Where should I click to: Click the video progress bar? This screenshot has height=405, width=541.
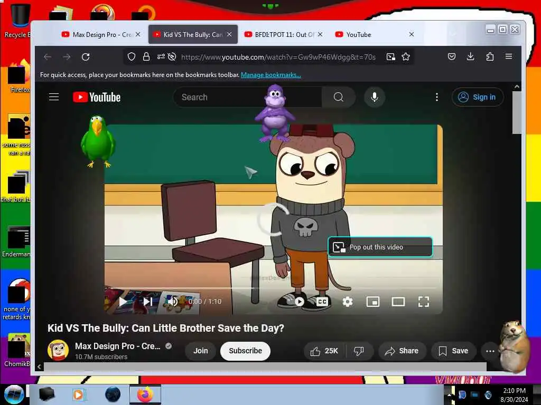(273, 288)
